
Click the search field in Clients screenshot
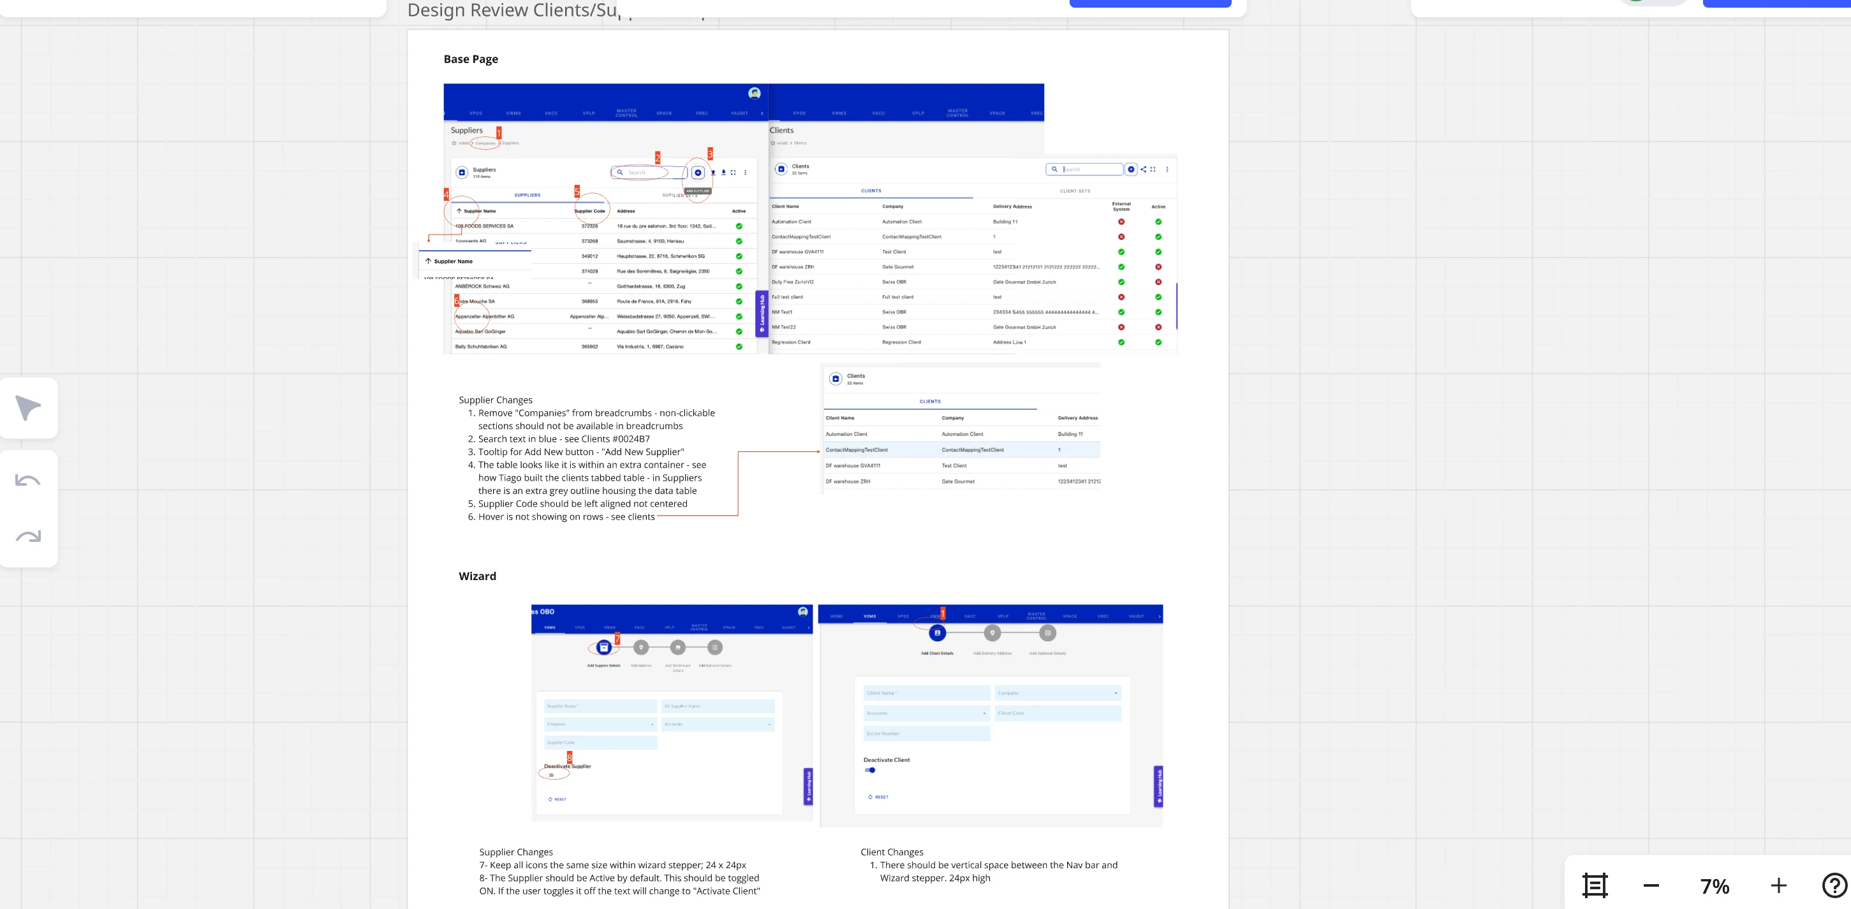[x=1084, y=170]
